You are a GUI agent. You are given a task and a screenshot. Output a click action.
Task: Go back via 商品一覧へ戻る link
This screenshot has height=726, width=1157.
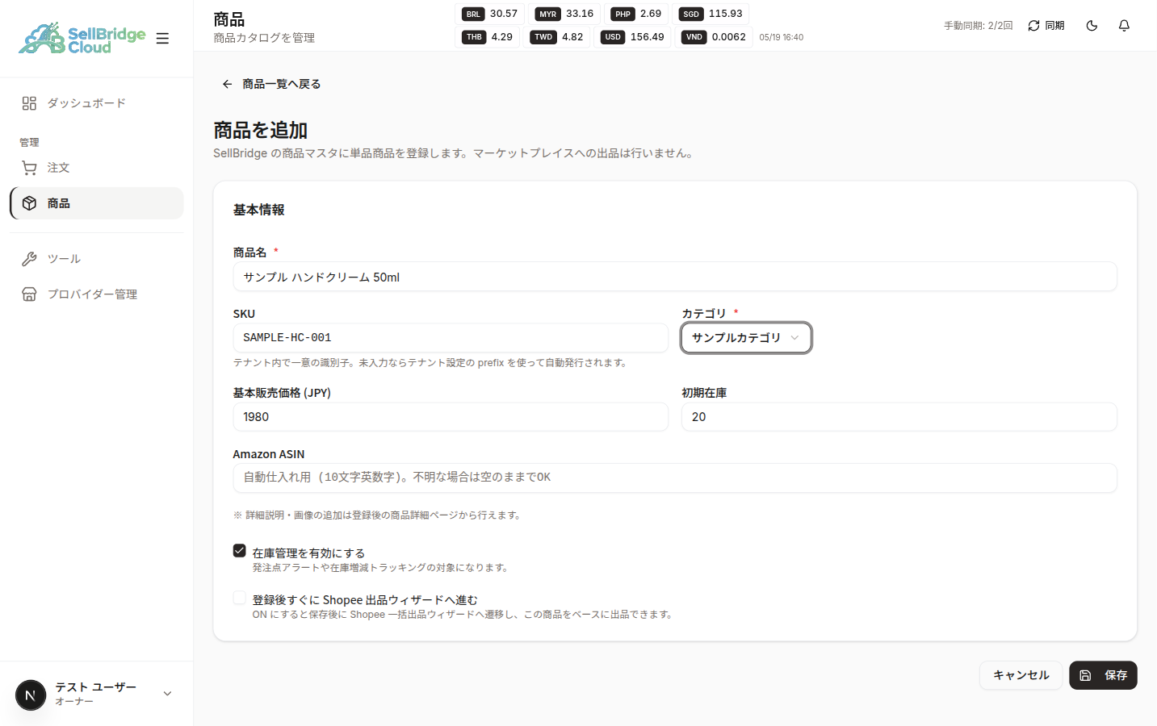point(271,84)
